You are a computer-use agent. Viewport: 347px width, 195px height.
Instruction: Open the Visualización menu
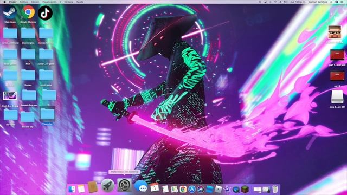coord(49,2)
